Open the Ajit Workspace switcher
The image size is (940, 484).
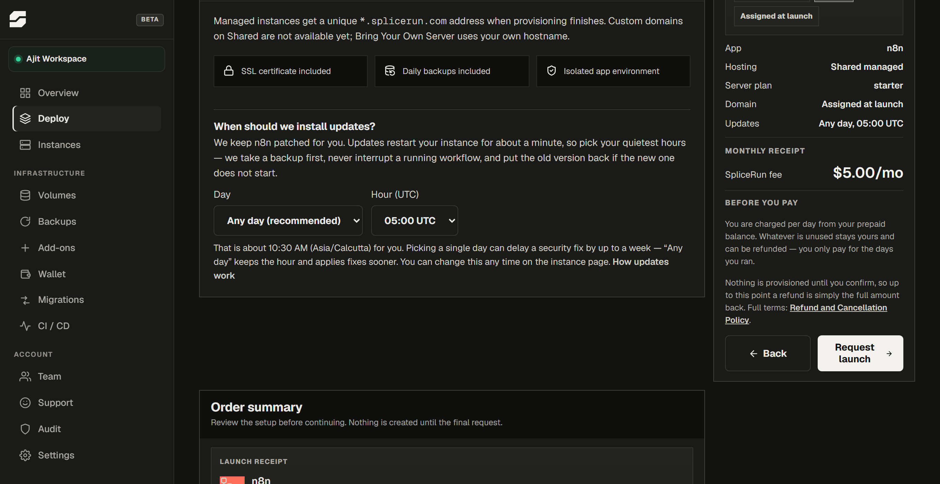tap(86, 59)
